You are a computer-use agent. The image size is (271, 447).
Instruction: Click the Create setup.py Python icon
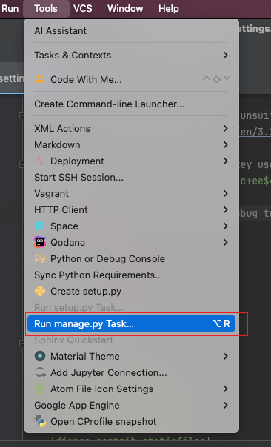pos(40,291)
